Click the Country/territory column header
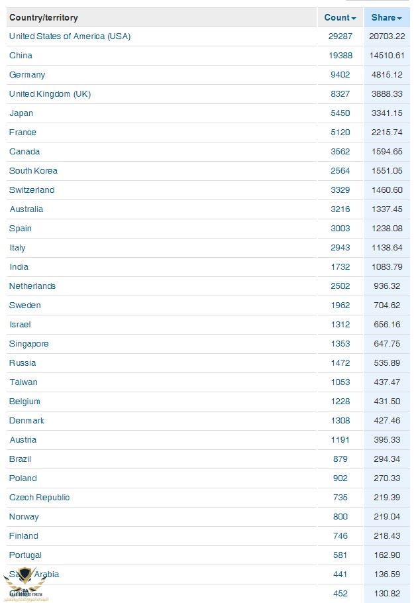Viewport: 416px width, 603px height. (44, 17)
